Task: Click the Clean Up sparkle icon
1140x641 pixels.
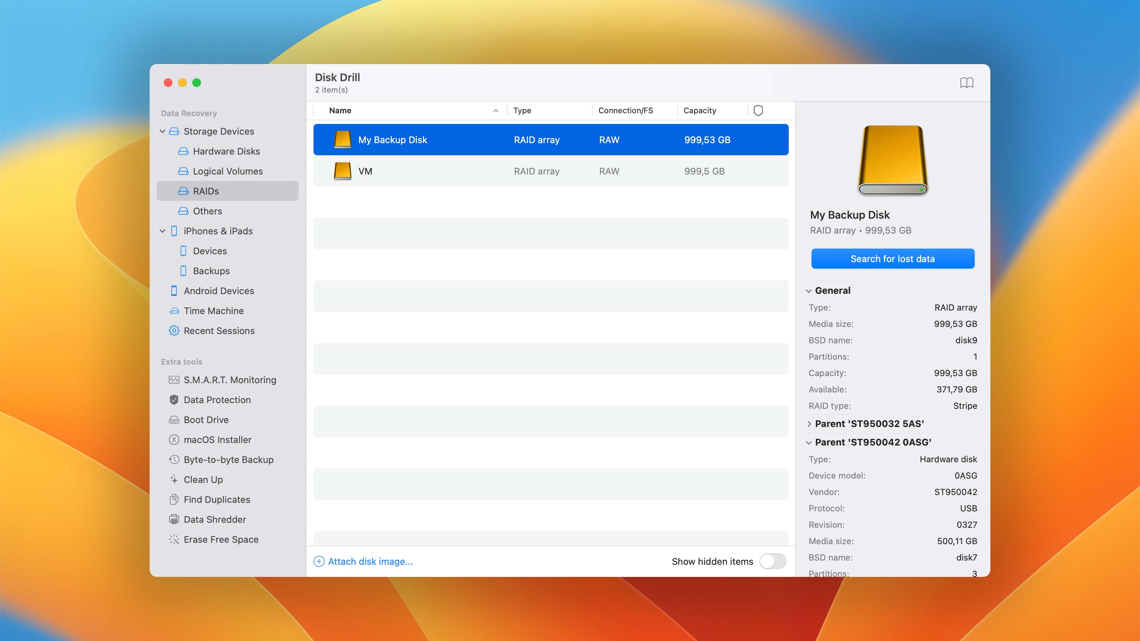Action: pos(174,480)
